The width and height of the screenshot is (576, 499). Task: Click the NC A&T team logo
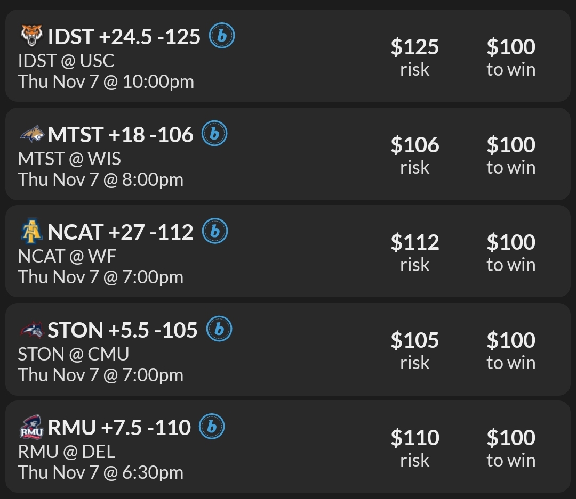click(x=31, y=232)
